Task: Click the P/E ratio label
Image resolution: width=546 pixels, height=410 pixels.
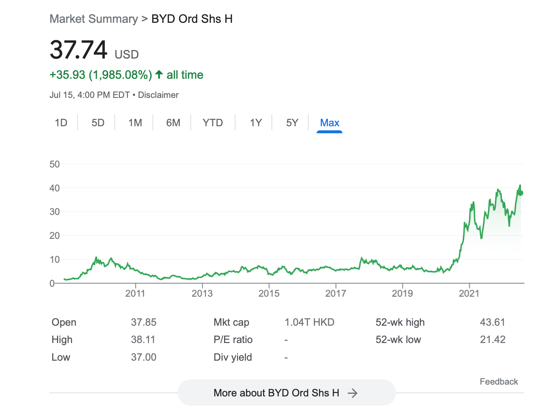Action: coord(233,339)
